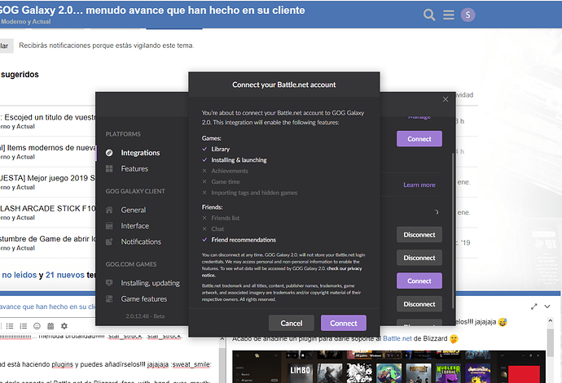Insert emoji using the smiley toolbar icon
The width and height of the screenshot is (562, 383).
coord(37,326)
